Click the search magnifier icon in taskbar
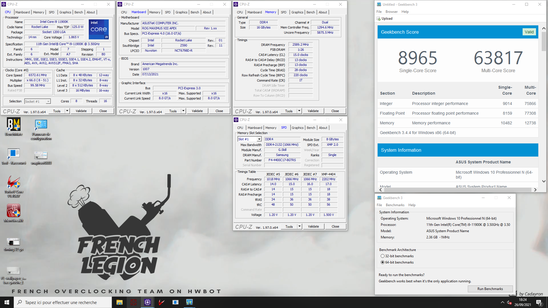 [19, 302]
